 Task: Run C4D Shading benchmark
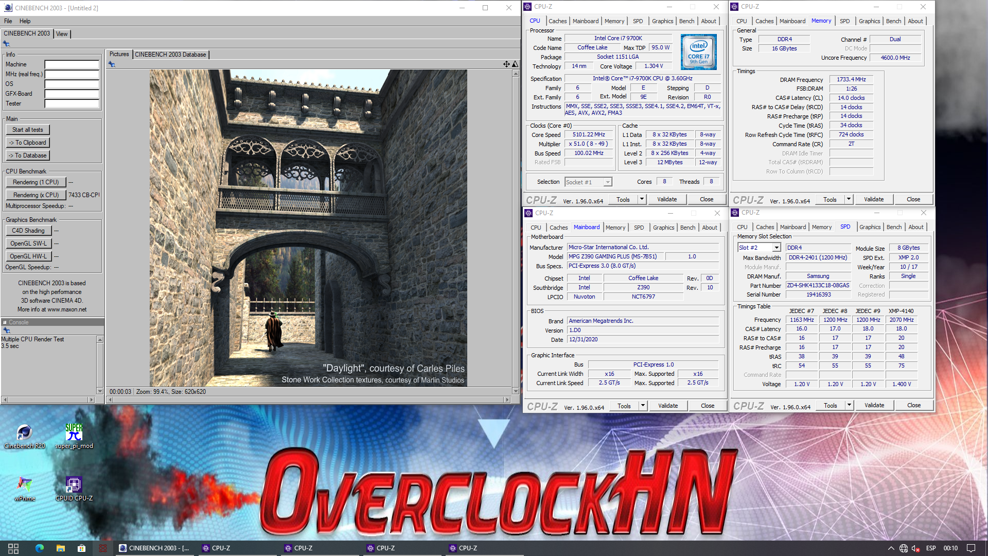point(28,231)
